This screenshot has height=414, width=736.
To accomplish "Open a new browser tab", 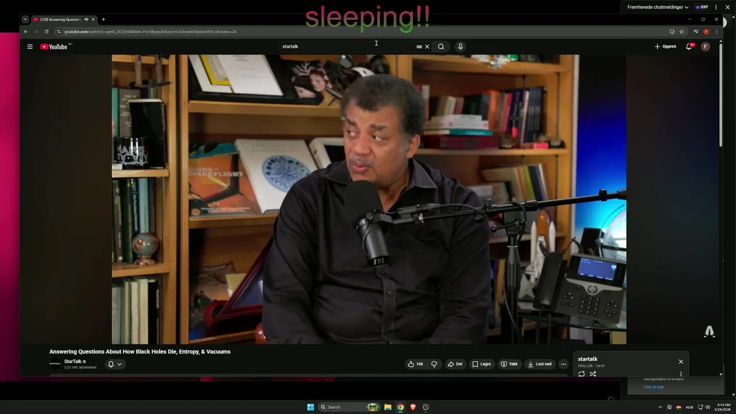I will tap(103, 20).
